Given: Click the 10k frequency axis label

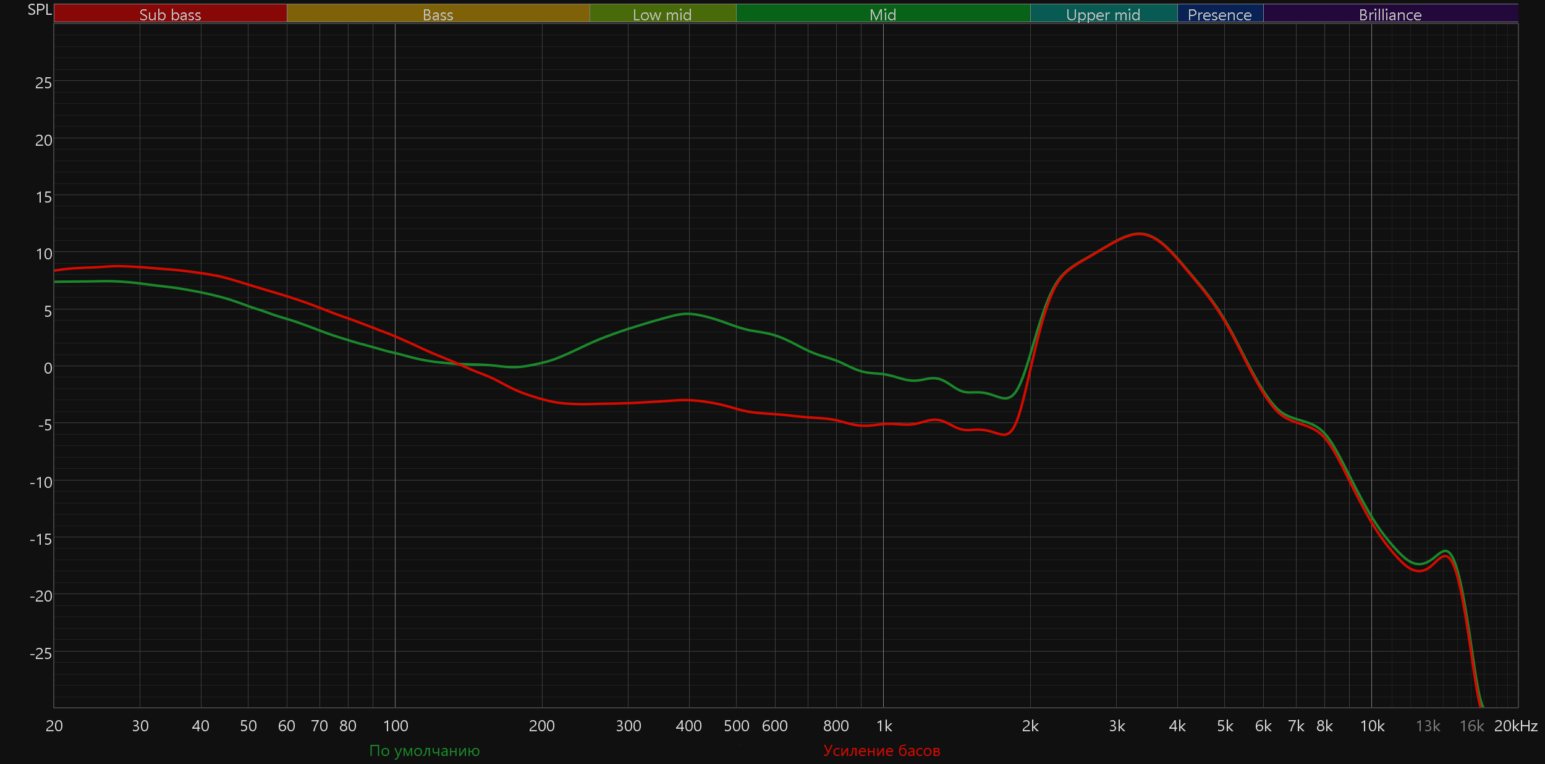Looking at the screenshot, I should click(x=1372, y=726).
